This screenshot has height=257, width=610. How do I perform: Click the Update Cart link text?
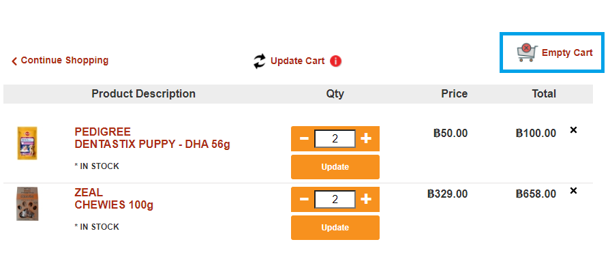click(298, 61)
